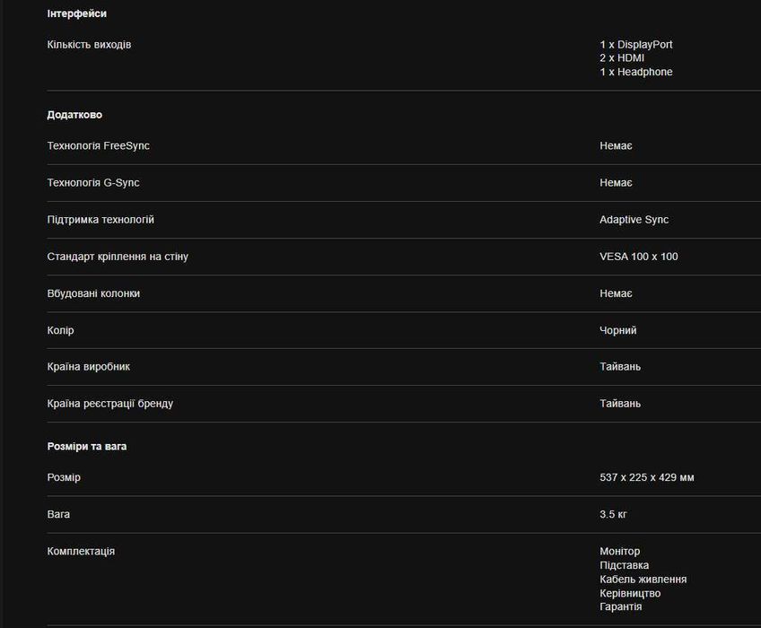Click the Гарантія item in Комплектація
This screenshot has width=761, height=628.
pyautogui.click(x=620, y=607)
